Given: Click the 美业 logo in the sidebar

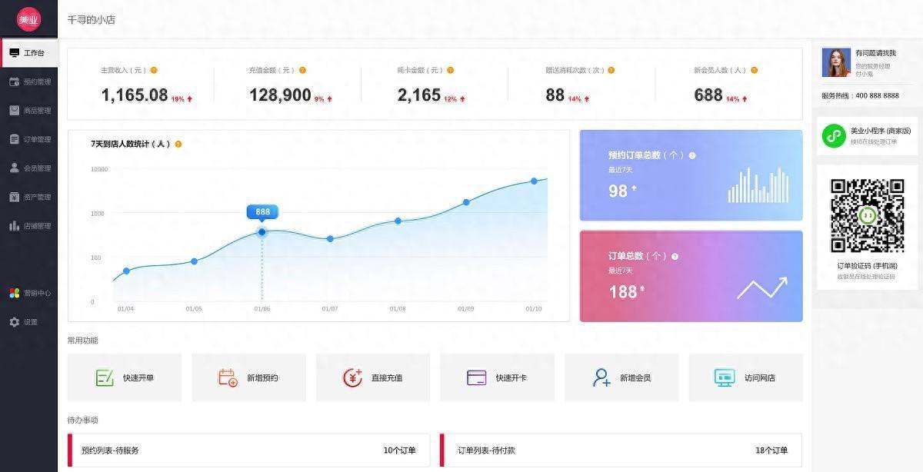Looking at the screenshot, I should click(28, 20).
